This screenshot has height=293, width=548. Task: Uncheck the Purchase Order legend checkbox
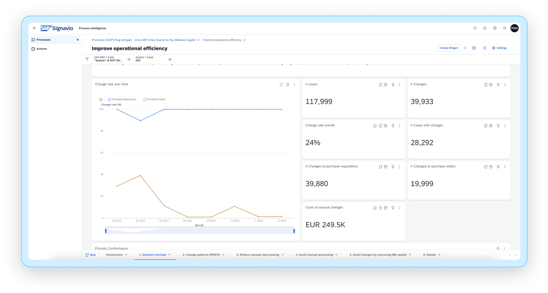[145, 99]
